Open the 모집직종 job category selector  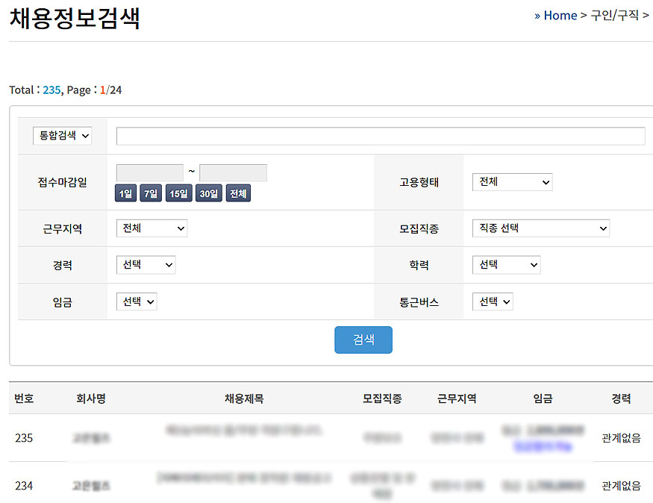pos(540,228)
